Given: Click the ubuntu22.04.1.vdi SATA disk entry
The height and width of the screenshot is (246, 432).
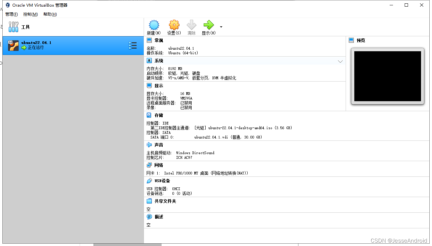Looking at the screenshot, I should [228, 137].
